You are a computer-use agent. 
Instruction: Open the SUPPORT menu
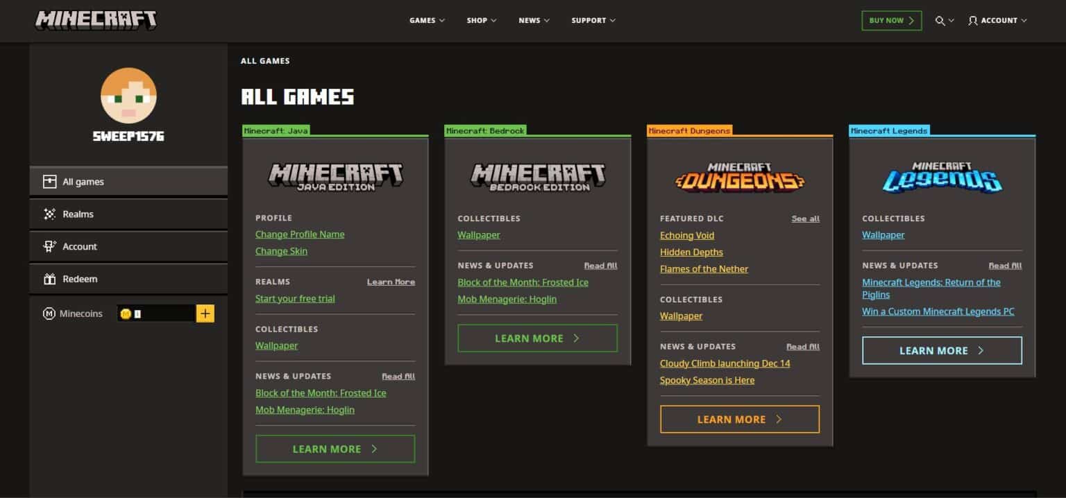(x=593, y=20)
